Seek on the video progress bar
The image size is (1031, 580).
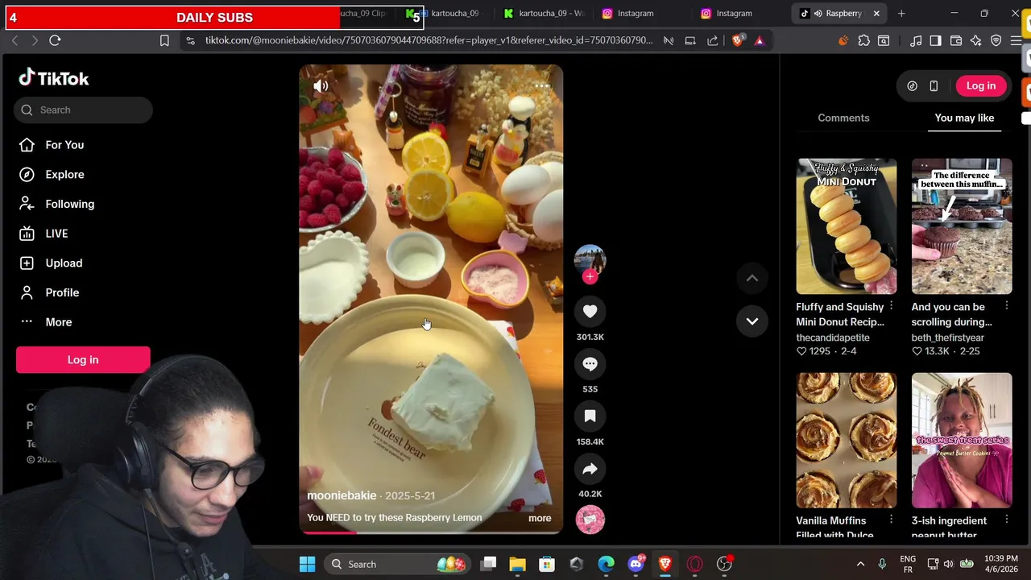[431, 532]
